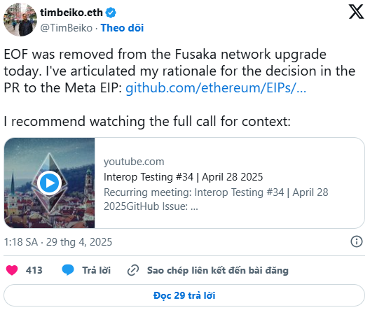Like the post with heart icon
The height and width of the screenshot is (310, 370).
pyautogui.click(x=12, y=270)
